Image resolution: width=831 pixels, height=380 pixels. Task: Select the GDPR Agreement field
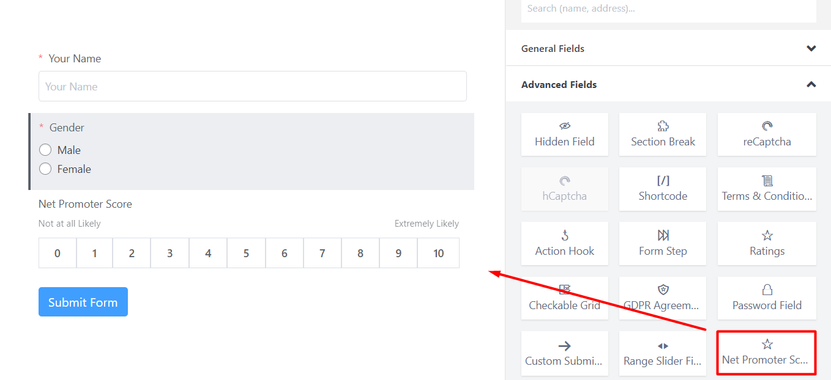click(x=662, y=298)
